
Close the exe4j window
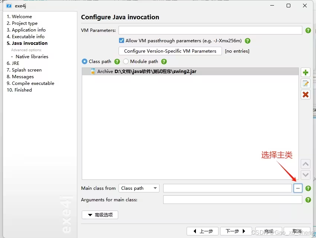[x=305, y=6]
